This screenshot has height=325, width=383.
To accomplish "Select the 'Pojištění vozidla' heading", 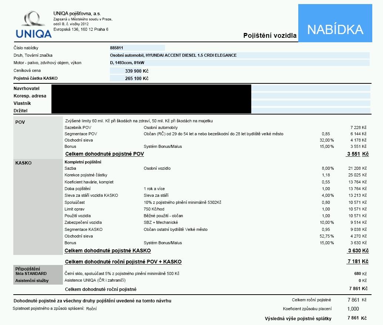I will click(270, 36).
